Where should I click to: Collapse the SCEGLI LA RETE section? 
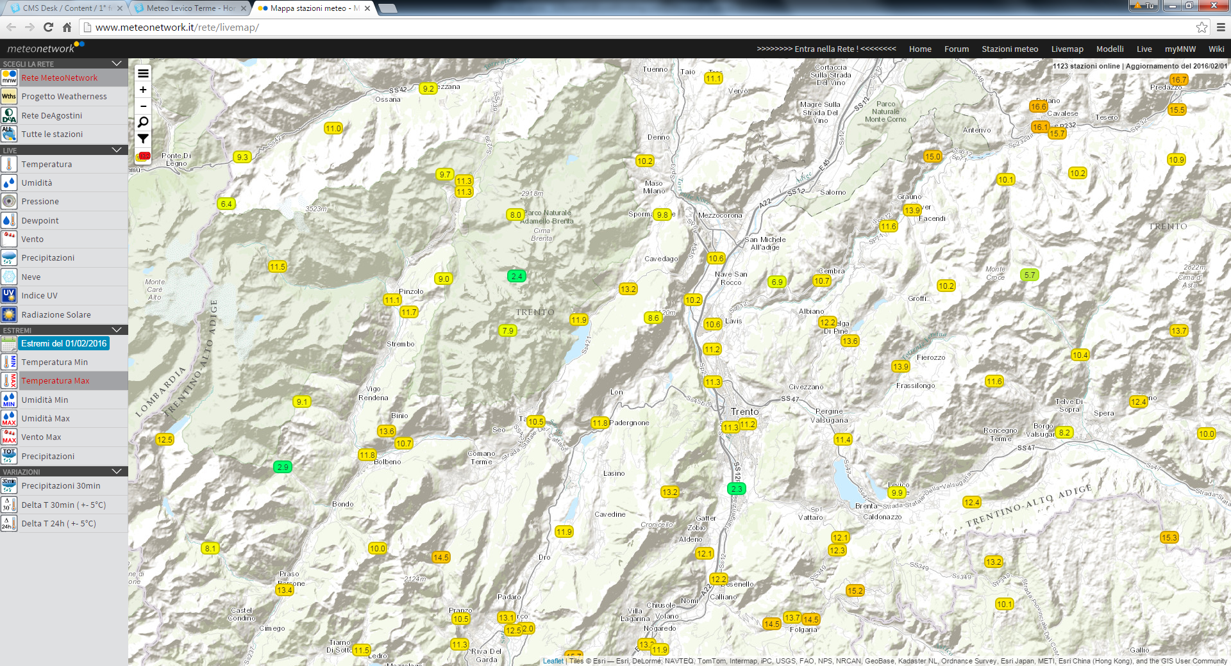117,63
